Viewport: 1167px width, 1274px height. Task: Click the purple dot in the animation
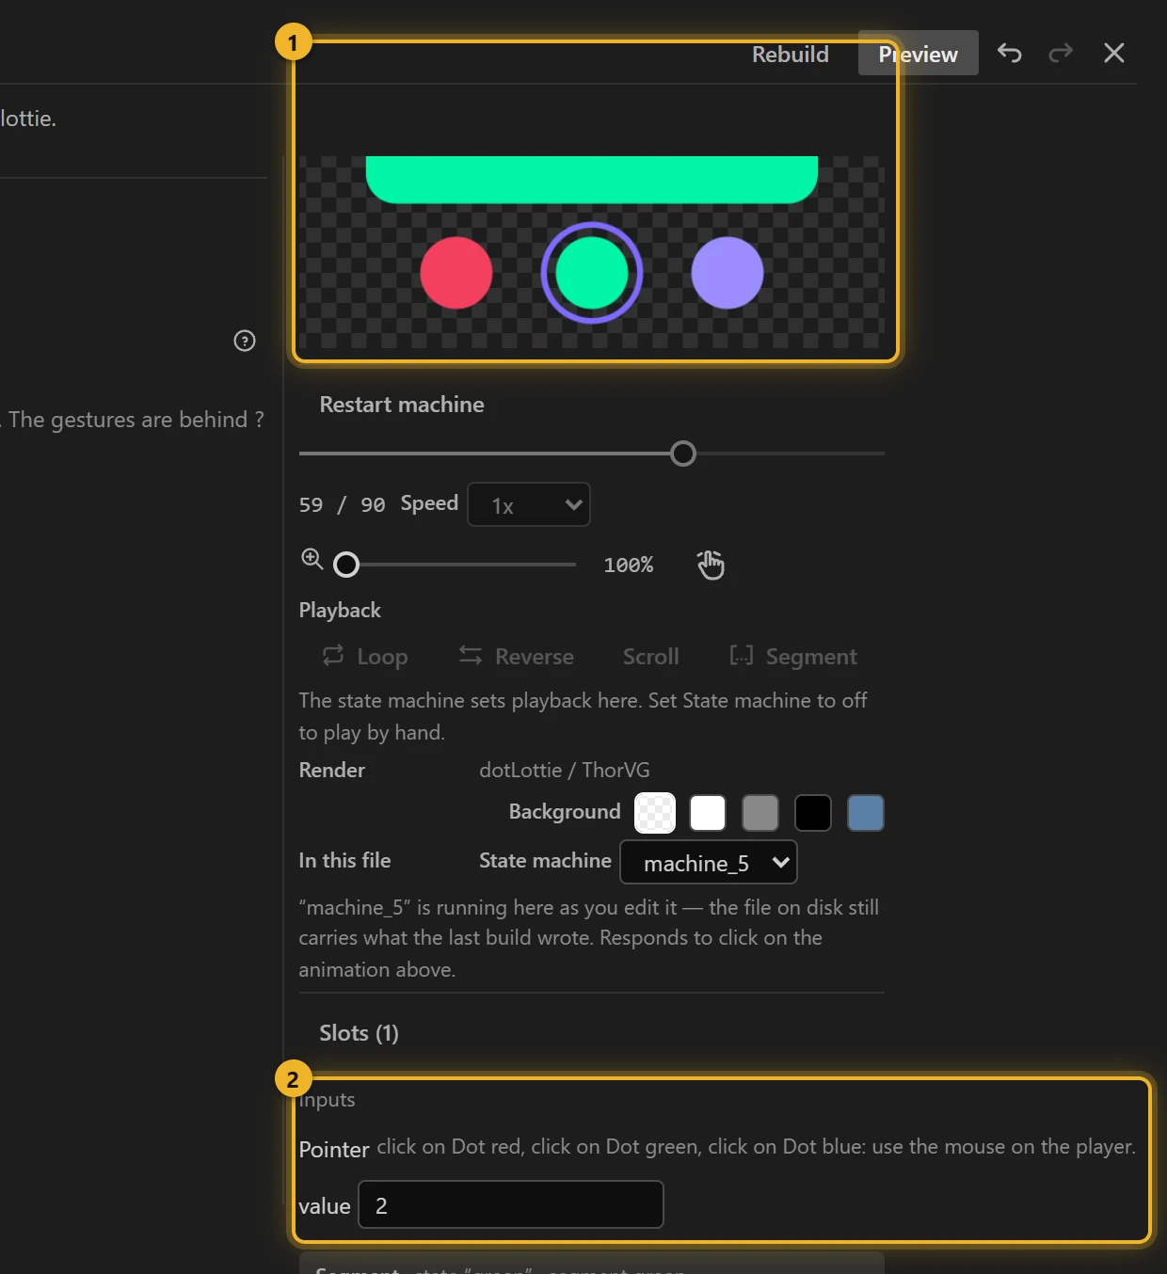tap(727, 273)
